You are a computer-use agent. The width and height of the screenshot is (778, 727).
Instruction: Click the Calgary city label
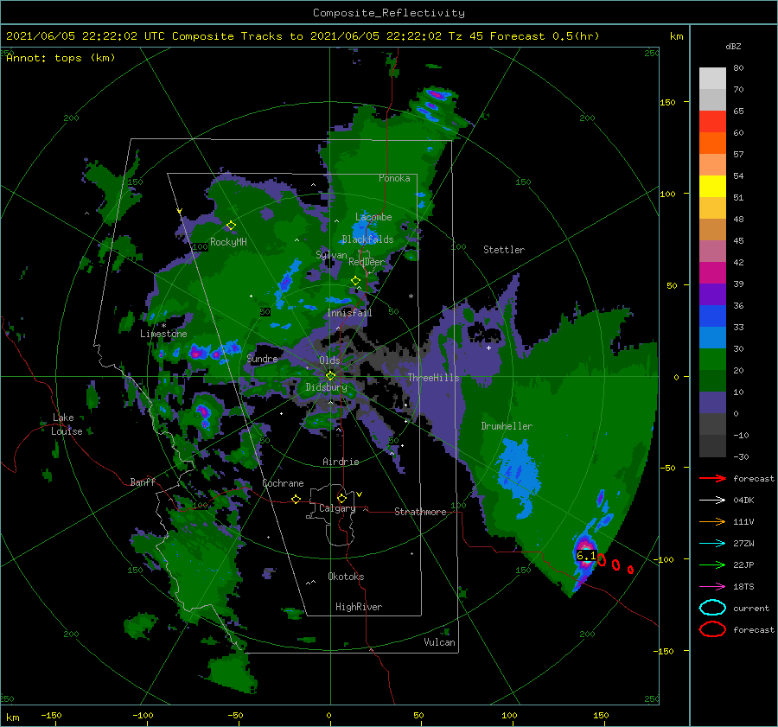point(337,508)
